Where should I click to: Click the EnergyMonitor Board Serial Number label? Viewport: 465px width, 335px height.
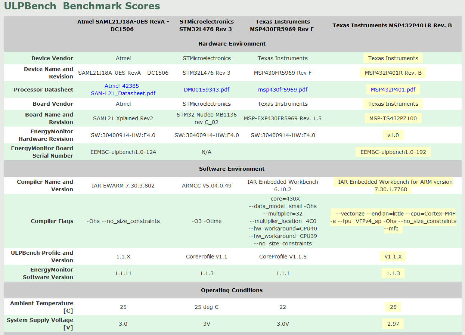tap(42, 152)
